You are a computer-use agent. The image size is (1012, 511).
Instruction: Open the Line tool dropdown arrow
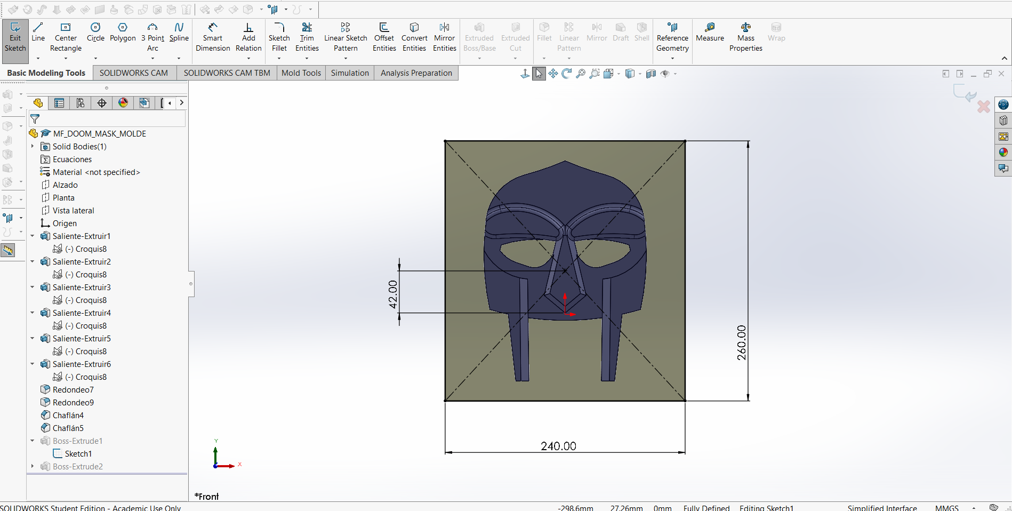click(x=38, y=58)
